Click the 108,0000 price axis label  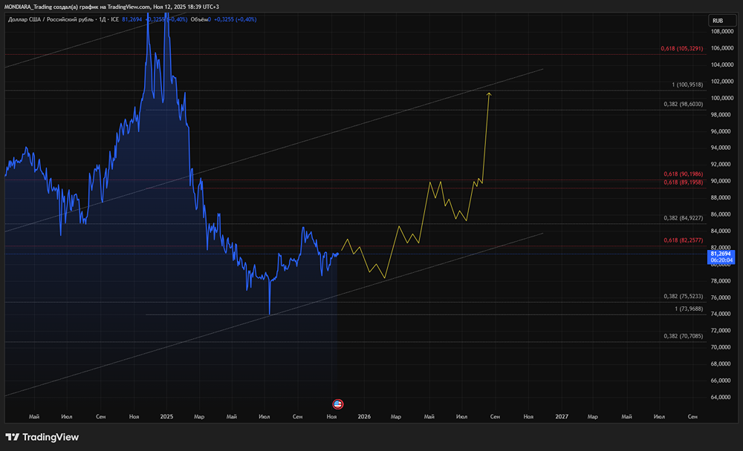pyautogui.click(x=722, y=32)
